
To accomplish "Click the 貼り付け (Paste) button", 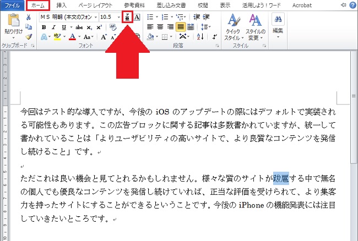I will [x=12, y=26].
